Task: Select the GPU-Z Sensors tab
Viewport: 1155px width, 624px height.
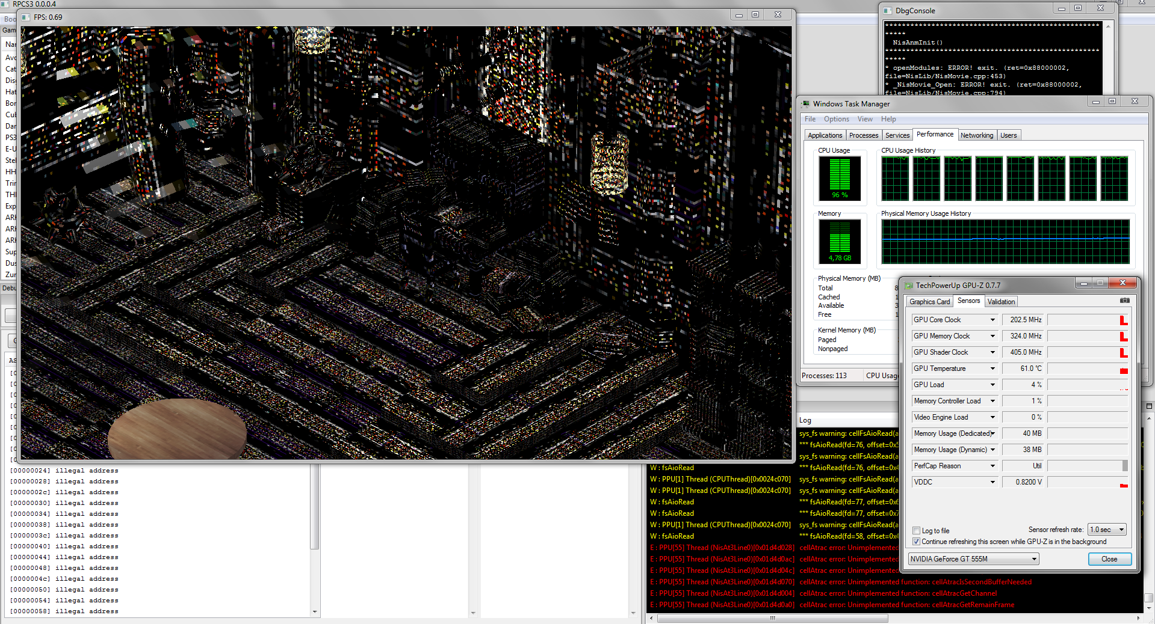Action: [968, 301]
